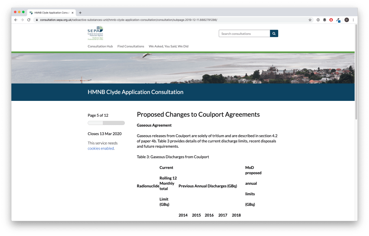Screen dimensions: 369x236
Task: Click the address bar URL
Action: tap(129, 20)
